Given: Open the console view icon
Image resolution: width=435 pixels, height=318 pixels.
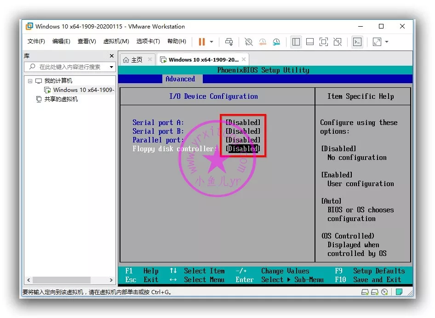Looking at the screenshot, I should (357, 42).
